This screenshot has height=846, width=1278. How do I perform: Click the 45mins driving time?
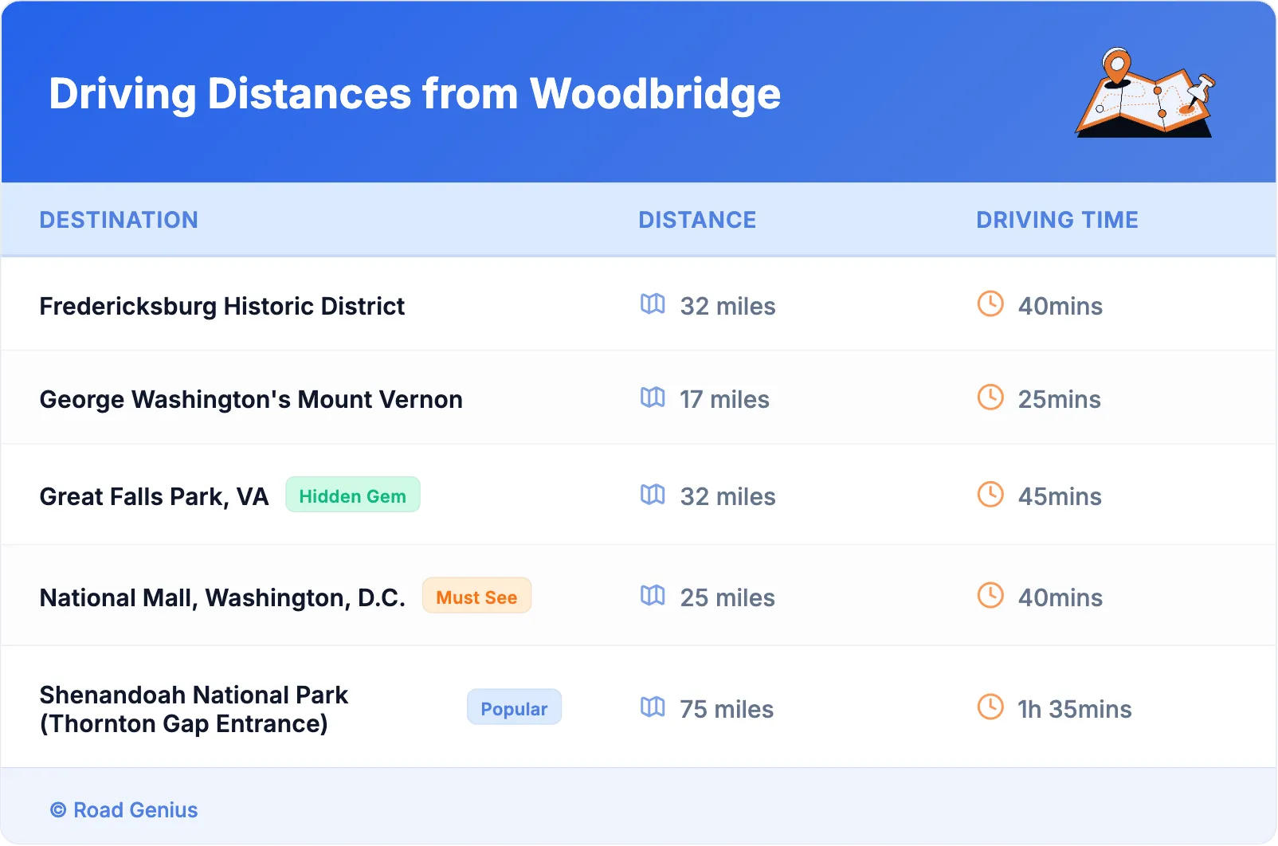1060,497
